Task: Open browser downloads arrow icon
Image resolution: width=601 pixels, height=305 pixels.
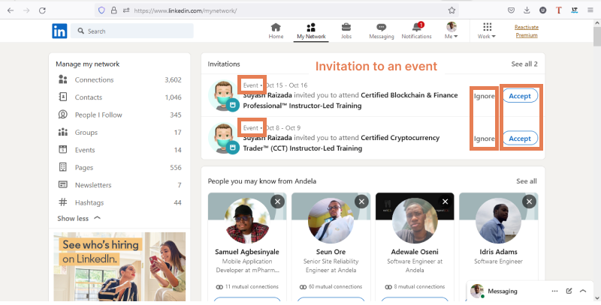Action: click(x=527, y=10)
